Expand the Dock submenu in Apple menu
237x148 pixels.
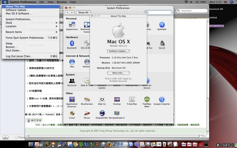(x=31, y=23)
